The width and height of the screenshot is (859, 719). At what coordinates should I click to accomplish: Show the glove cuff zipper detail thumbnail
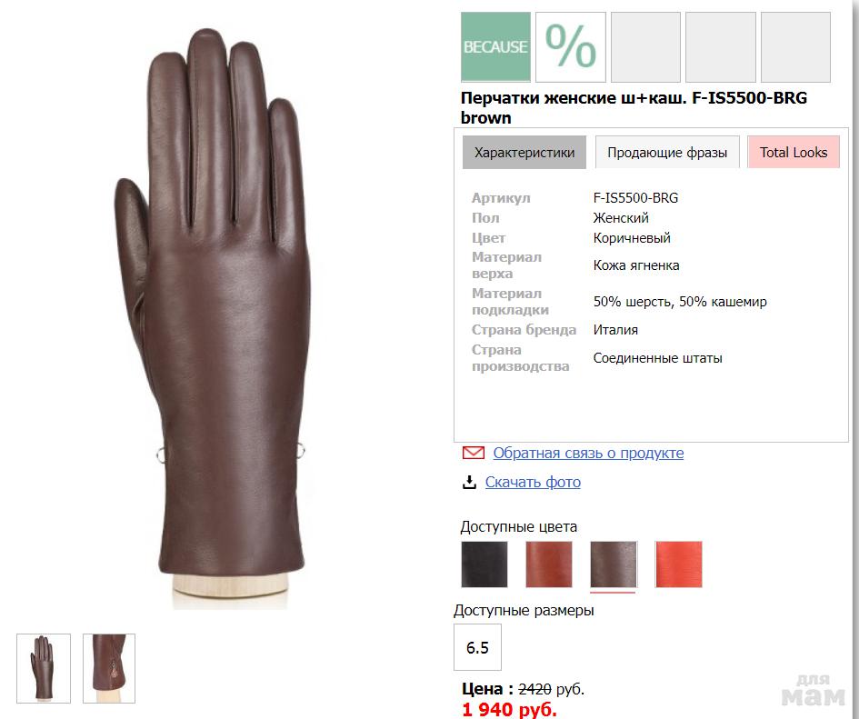point(109,668)
